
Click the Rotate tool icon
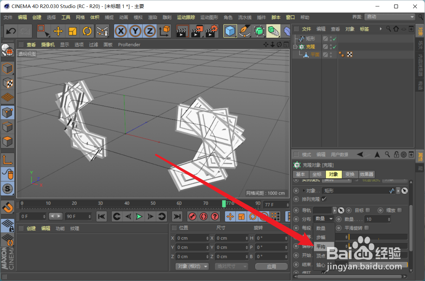[x=87, y=31]
